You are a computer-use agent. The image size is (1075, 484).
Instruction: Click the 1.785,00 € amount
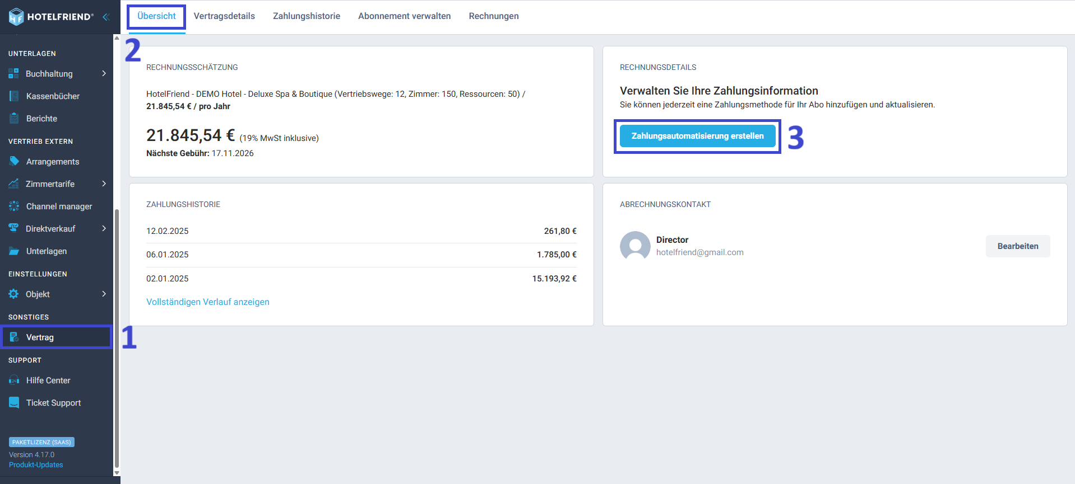tap(557, 255)
